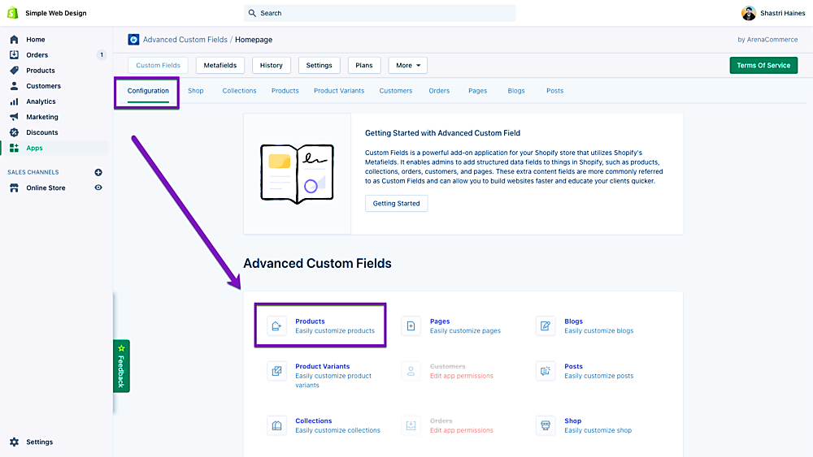Click the Shopify bag logo

[x=13, y=13]
